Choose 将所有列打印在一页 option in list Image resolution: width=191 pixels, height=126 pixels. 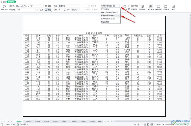(x=111, y=16)
